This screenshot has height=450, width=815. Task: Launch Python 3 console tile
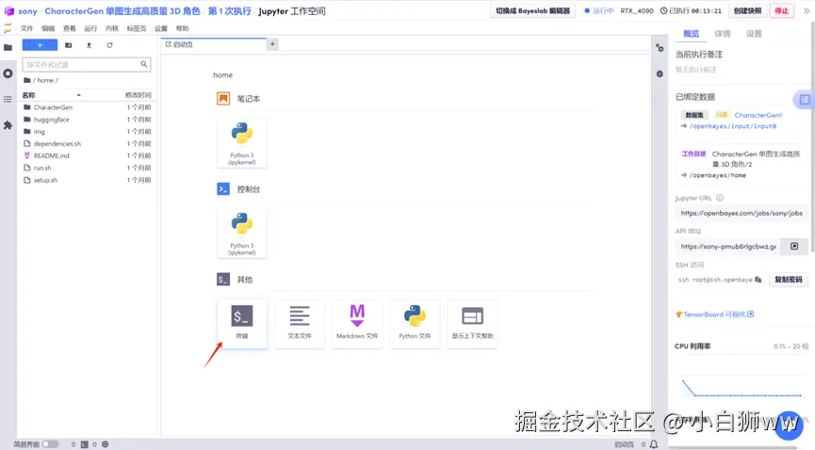click(242, 233)
